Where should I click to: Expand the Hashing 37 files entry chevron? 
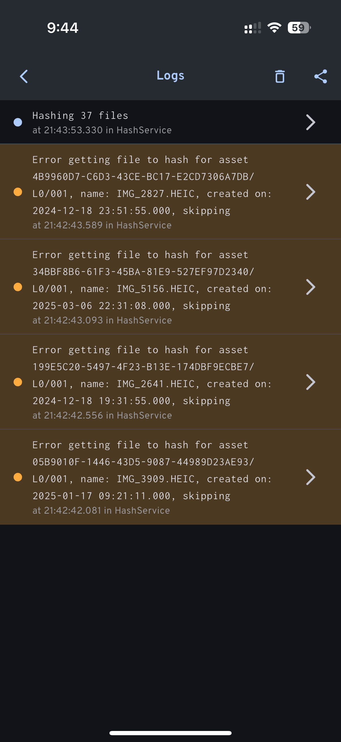(310, 122)
